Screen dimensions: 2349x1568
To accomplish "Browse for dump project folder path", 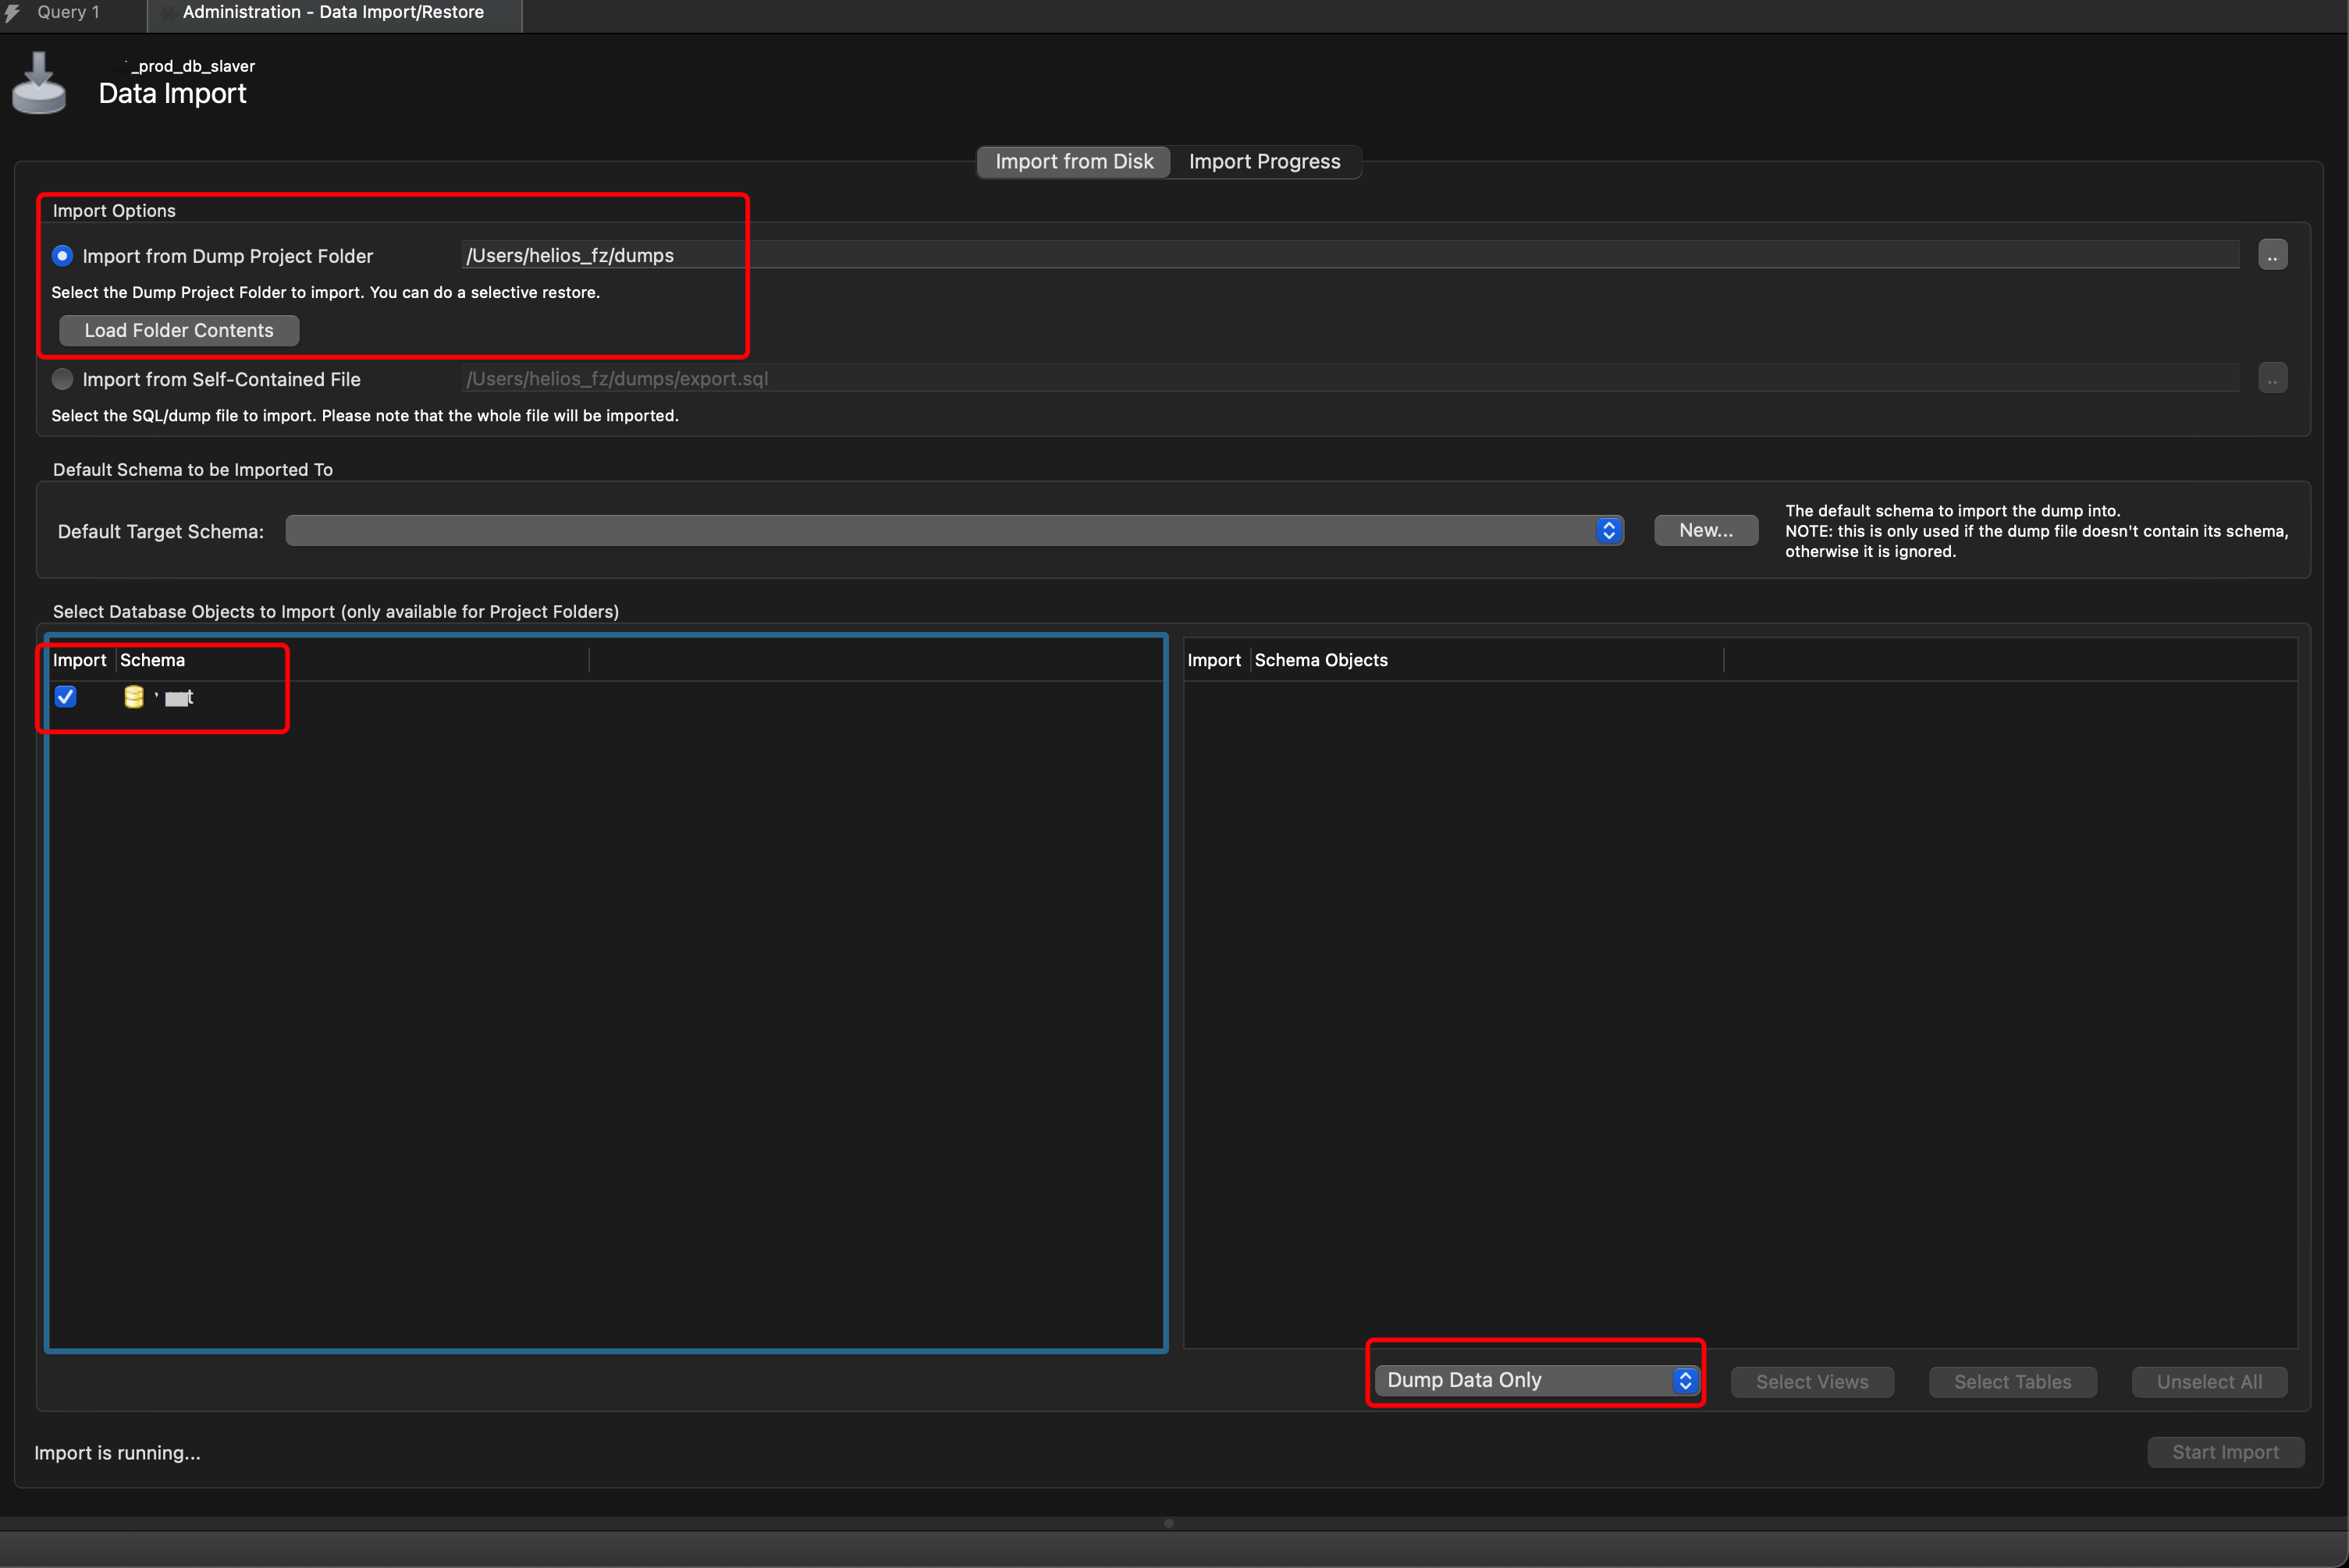I will pos(2272,256).
